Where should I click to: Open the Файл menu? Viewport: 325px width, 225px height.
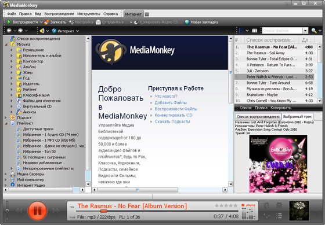12,14
